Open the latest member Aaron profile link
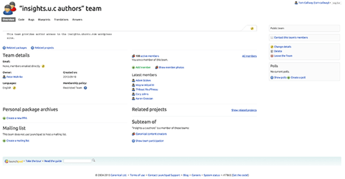 (x=144, y=99)
